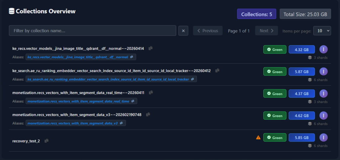
Task: Click the Filter by collection name field
Action: point(92,31)
